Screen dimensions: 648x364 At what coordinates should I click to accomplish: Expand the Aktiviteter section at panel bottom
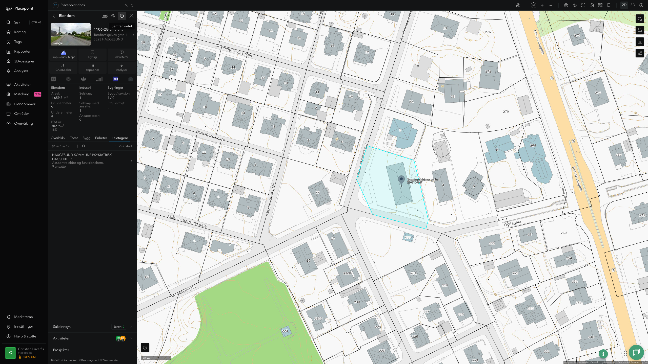(x=92, y=338)
